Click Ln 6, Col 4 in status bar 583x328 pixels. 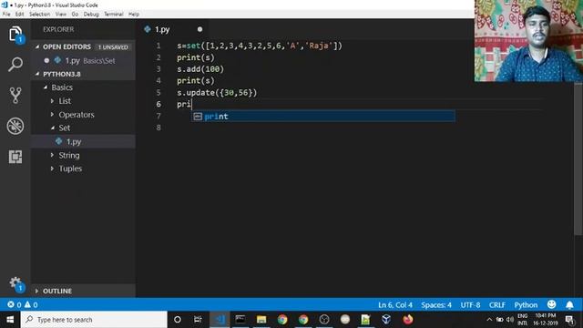(x=395, y=305)
